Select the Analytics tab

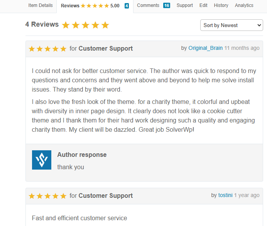coord(244,5)
